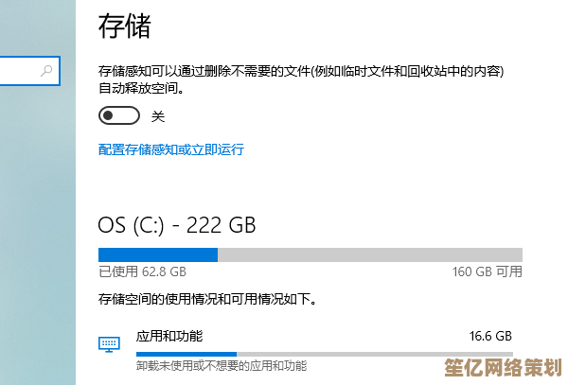This screenshot has height=385, width=568.
Task: Toggle the Storage Sense switch
Action: [x=119, y=116]
